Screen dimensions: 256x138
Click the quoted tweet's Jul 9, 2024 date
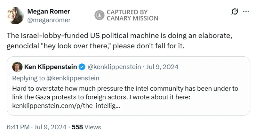click(x=162, y=67)
